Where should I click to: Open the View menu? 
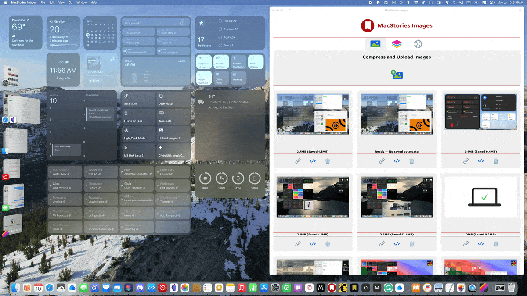[x=61, y=3]
